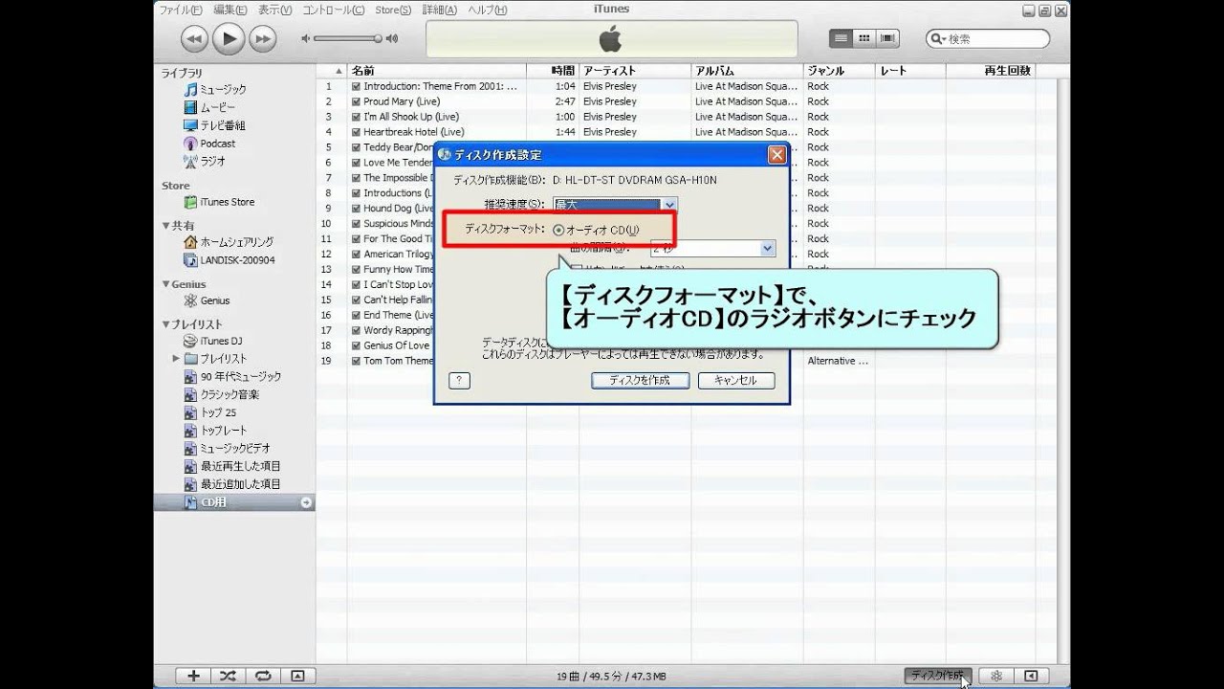Sort by アーティスト column header

coord(634,71)
